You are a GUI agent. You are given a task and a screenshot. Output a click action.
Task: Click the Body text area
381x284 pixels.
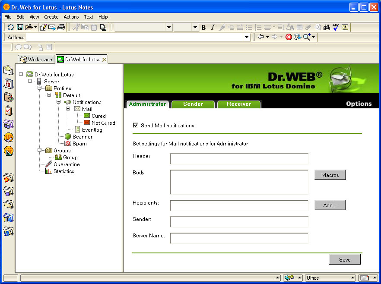(x=239, y=182)
